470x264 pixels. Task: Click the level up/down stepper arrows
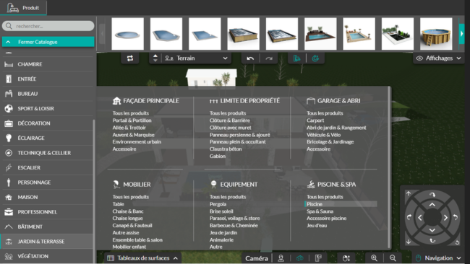coord(155,58)
